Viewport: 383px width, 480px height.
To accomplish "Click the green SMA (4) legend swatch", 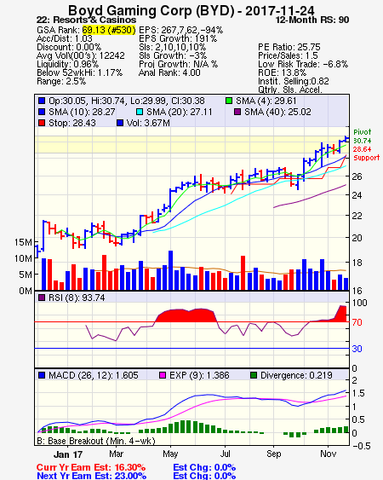I will (x=229, y=101).
